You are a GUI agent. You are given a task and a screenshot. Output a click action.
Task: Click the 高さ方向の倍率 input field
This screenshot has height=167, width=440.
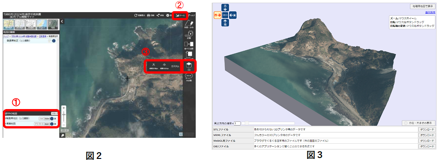click(237, 123)
